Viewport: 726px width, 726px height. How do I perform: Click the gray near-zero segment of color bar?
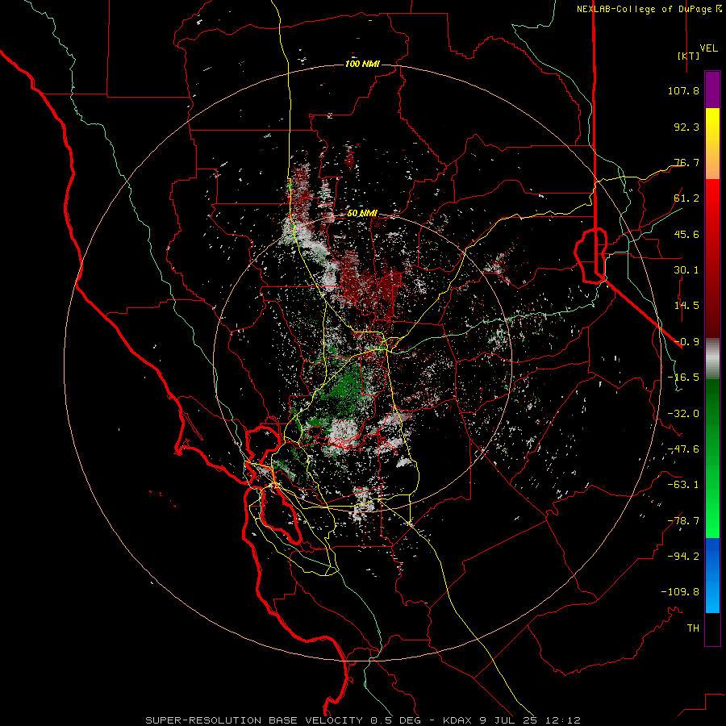click(x=712, y=359)
